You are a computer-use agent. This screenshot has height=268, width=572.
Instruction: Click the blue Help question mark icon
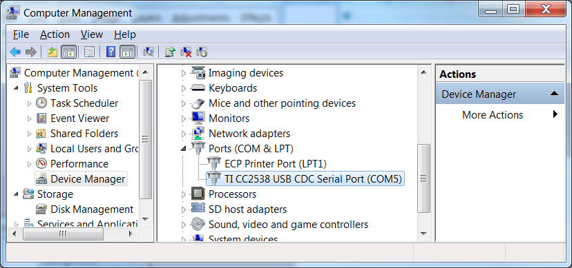pyautogui.click(x=111, y=52)
